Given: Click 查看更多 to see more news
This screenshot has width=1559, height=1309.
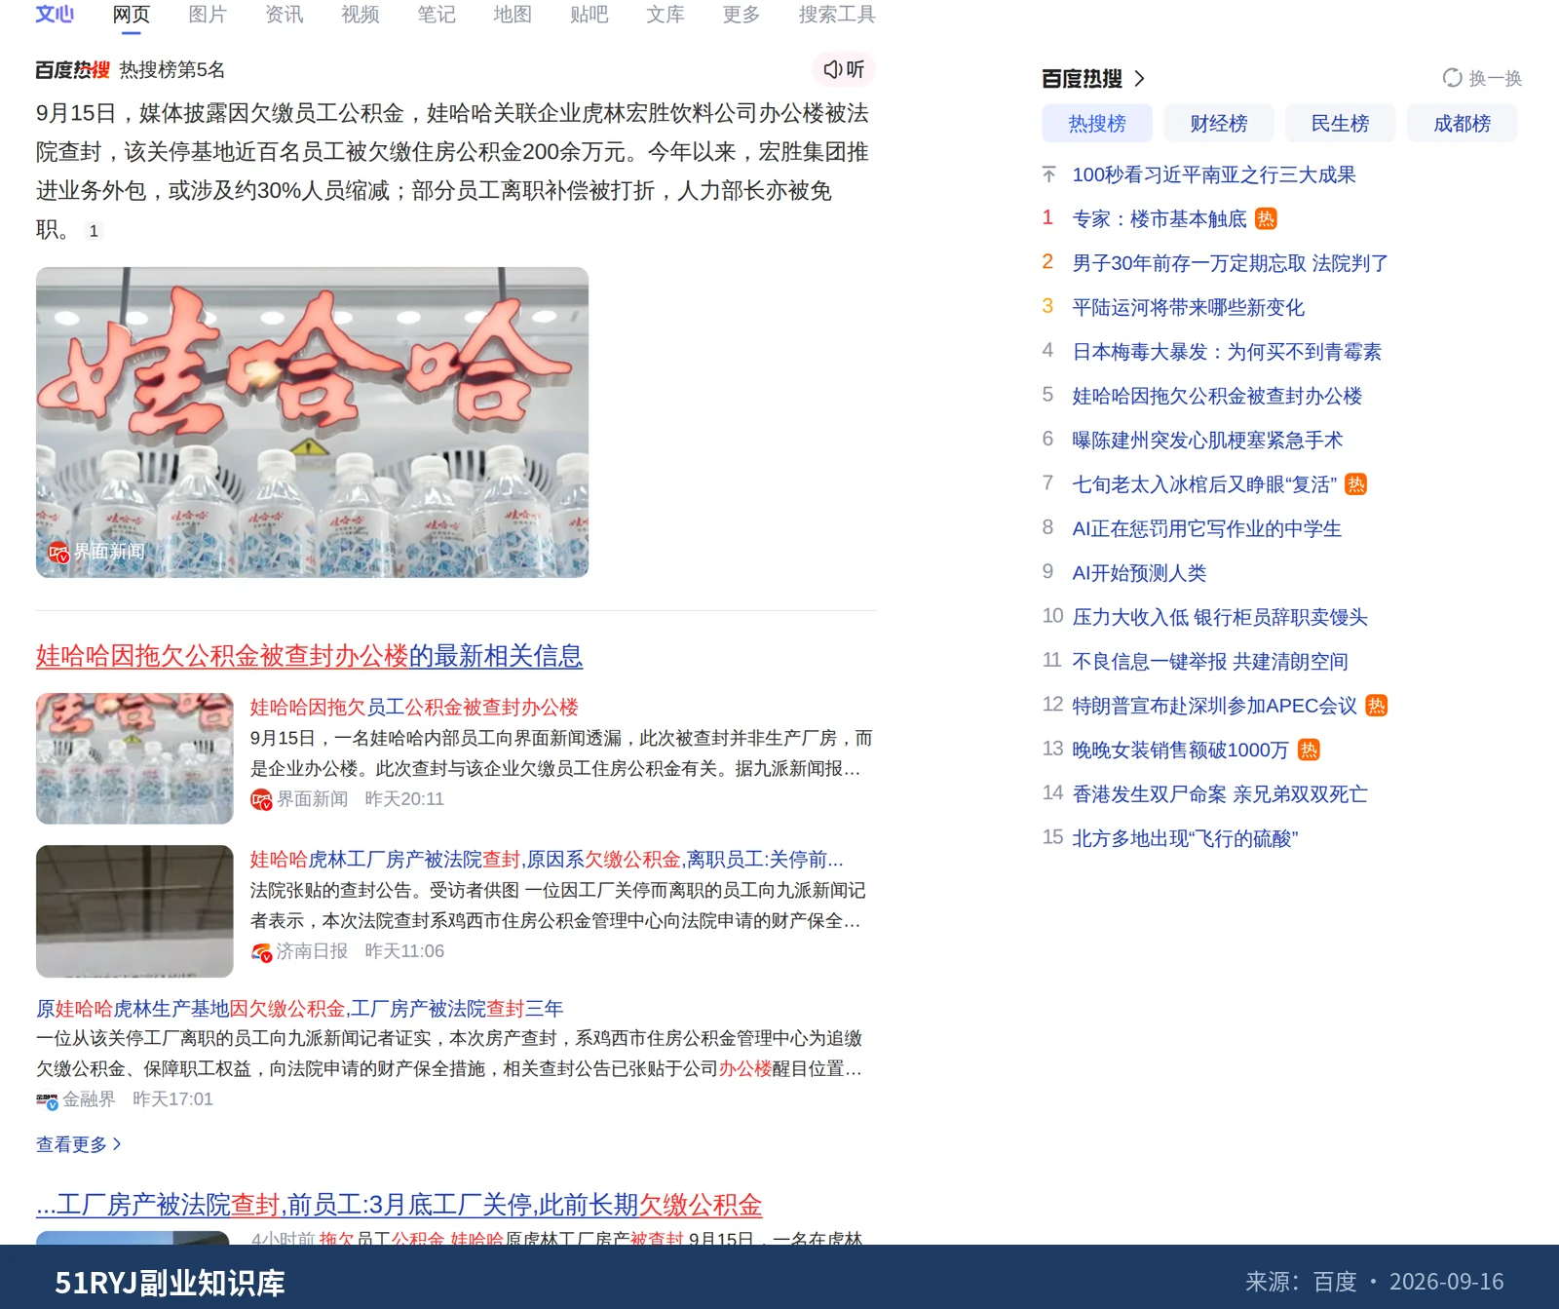Looking at the screenshot, I should point(78,1144).
